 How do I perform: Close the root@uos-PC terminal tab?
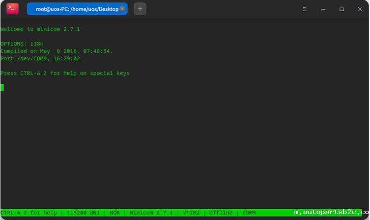click(x=122, y=9)
